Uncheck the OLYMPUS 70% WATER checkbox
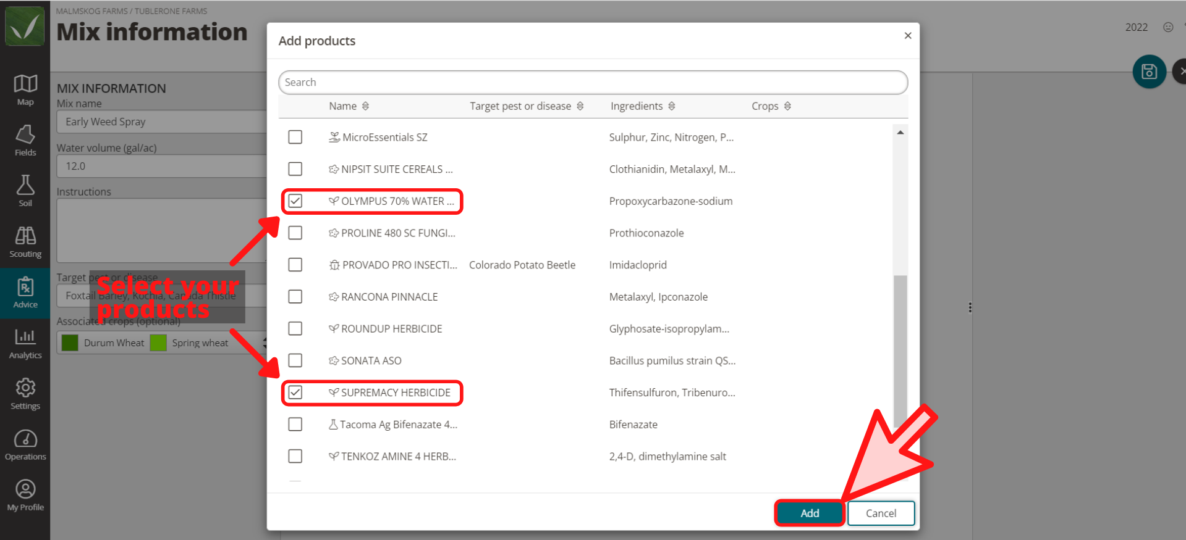The width and height of the screenshot is (1186, 540). click(295, 201)
